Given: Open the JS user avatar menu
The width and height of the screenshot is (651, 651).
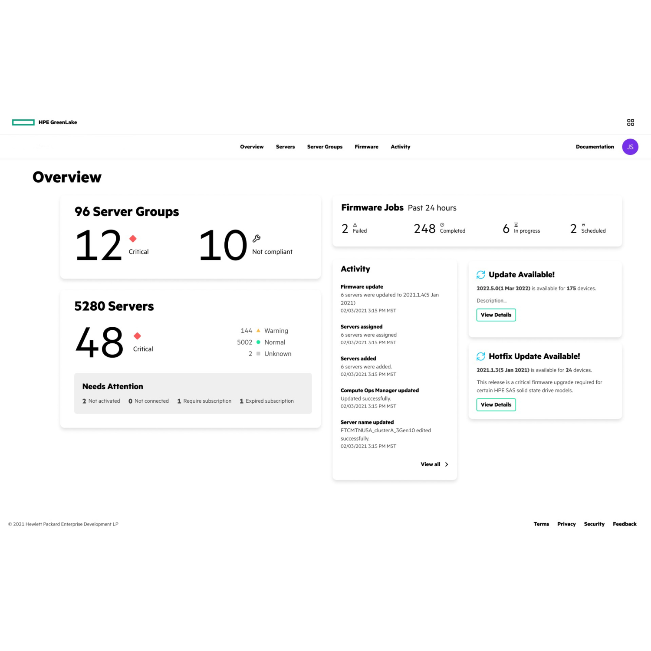Looking at the screenshot, I should tap(630, 147).
